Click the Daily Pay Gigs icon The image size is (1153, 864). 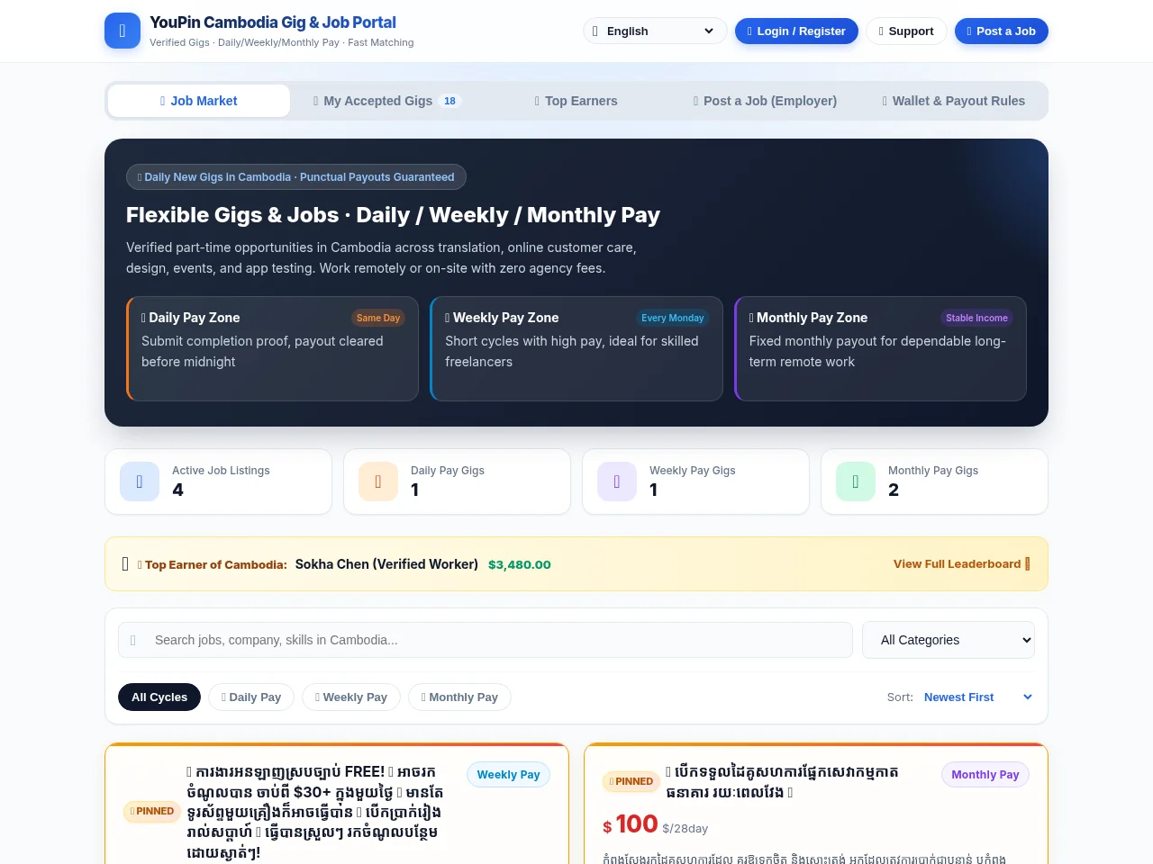(x=378, y=481)
